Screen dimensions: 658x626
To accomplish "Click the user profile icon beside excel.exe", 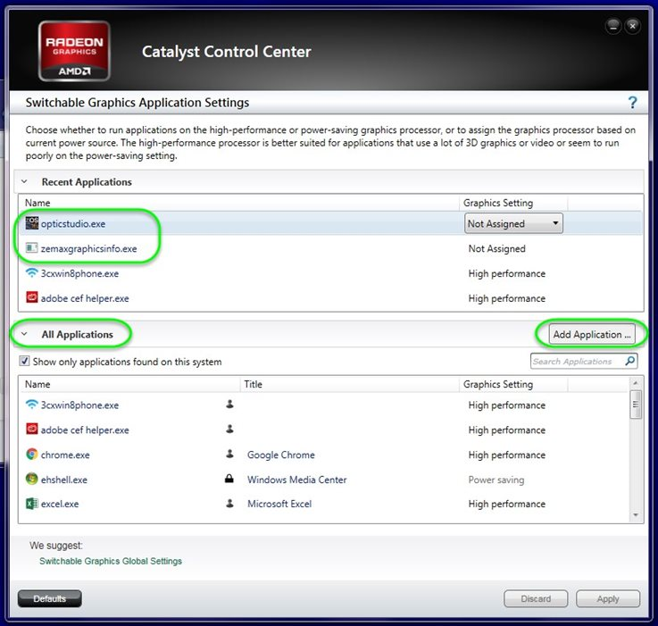I will 229,503.
